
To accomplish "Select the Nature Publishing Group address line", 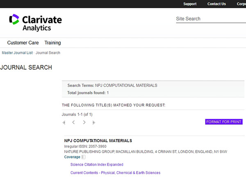I will [x=146, y=152].
